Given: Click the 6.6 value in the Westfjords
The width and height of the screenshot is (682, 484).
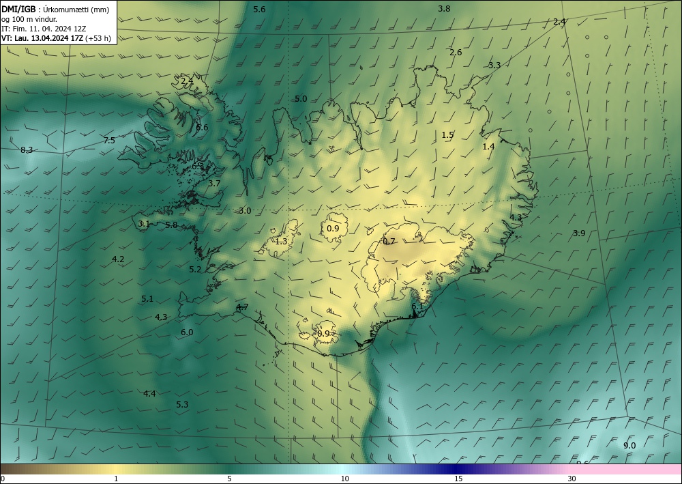Looking at the screenshot, I should pyautogui.click(x=203, y=128).
